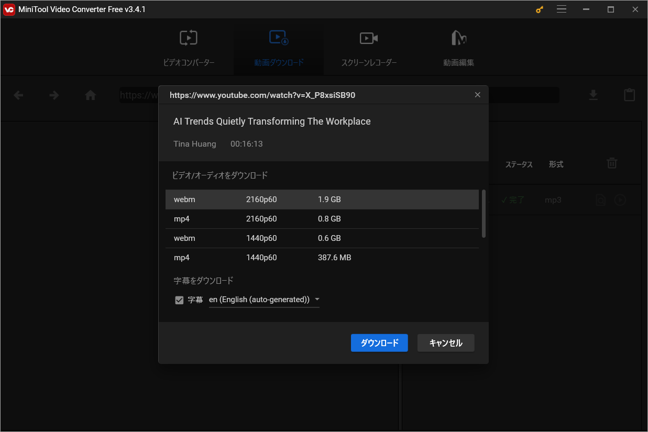Click the video title AI Trends text
The image size is (648, 432).
click(272, 121)
